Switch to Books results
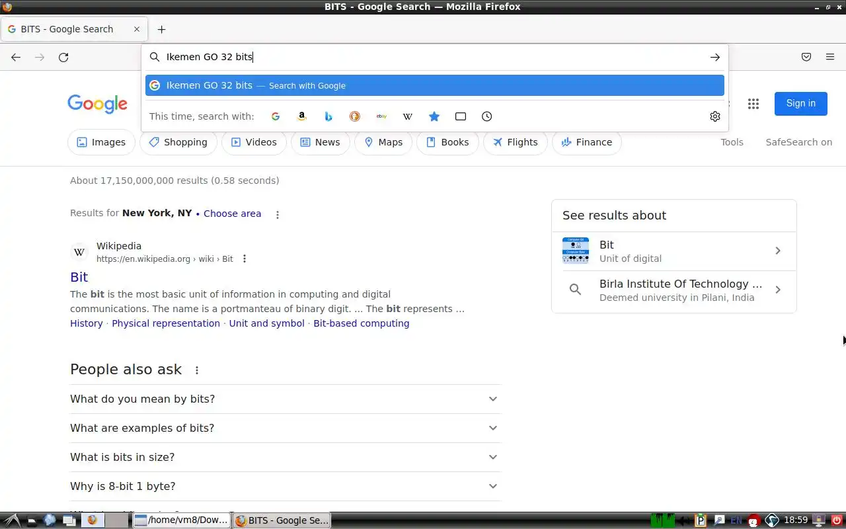This screenshot has width=846, height=529. coord(447,142)
